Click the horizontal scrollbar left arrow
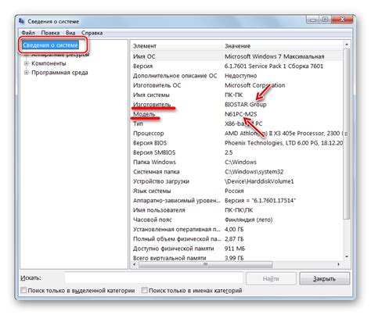 coord(134,264)
